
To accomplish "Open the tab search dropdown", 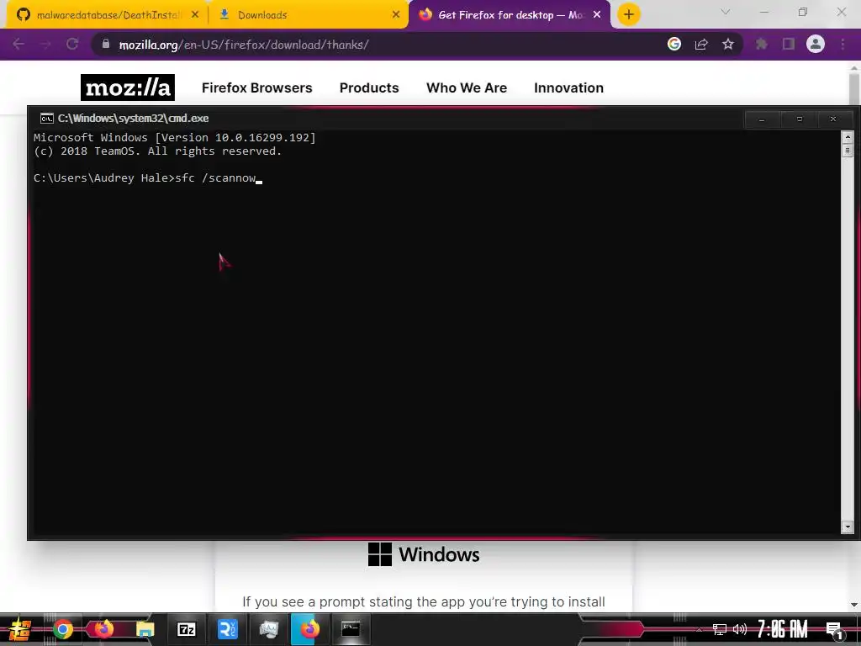I will [x=726, y=12].
